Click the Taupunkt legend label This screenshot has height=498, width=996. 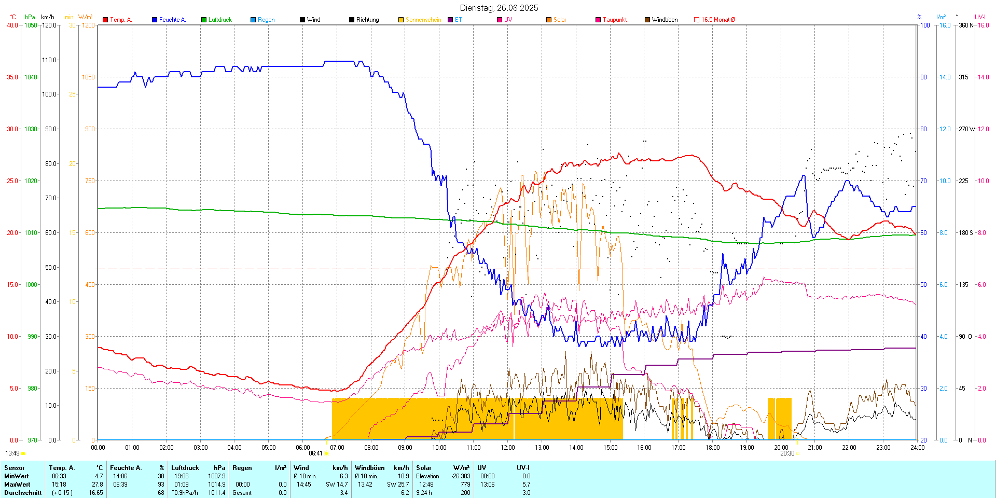615,20
